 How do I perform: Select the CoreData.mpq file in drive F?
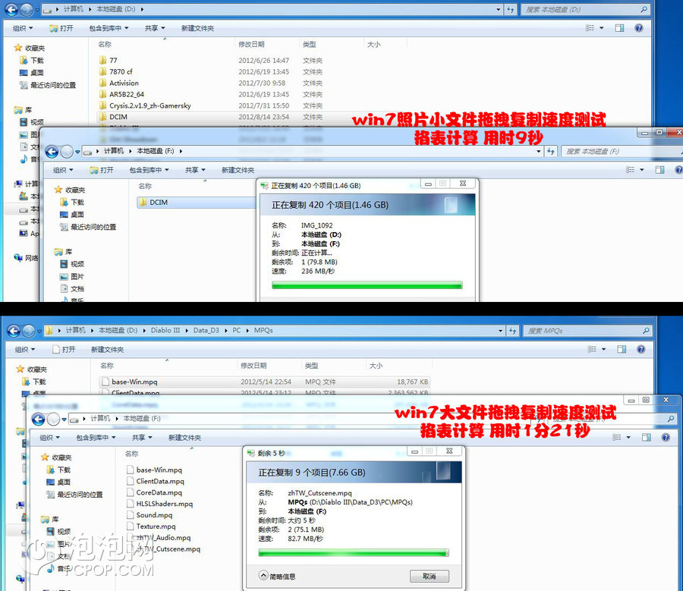160,492
